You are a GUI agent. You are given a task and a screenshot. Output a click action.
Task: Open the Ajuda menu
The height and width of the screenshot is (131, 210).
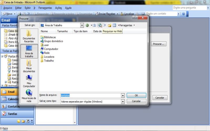point(68,8)
